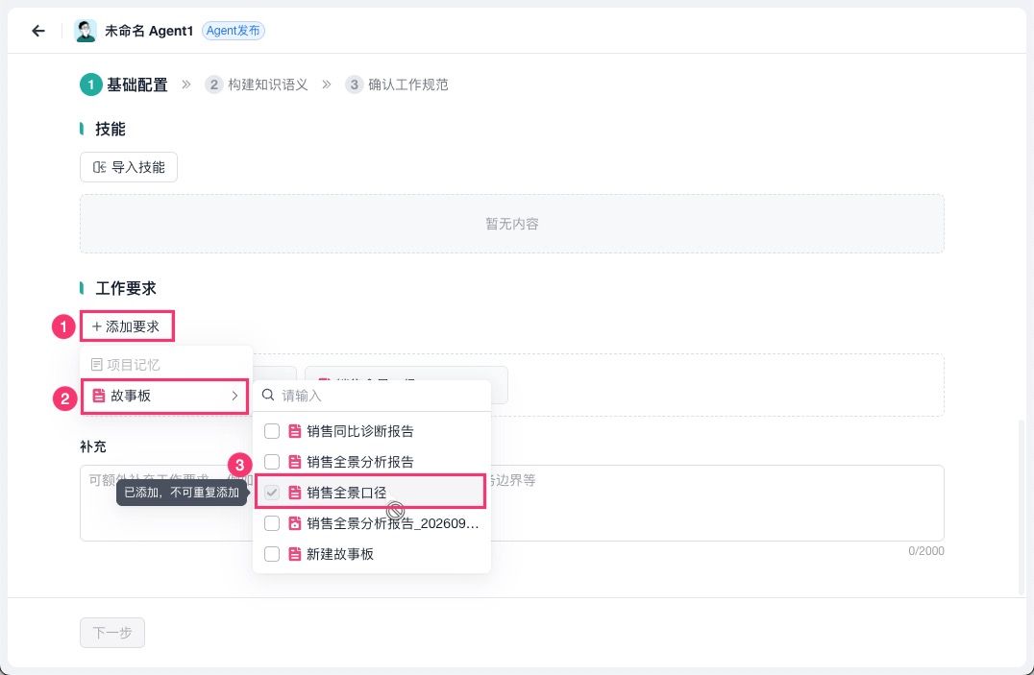Click the 项目记忆 memory icon
This screenshot has height=675, width=1034.
point(96,365)
